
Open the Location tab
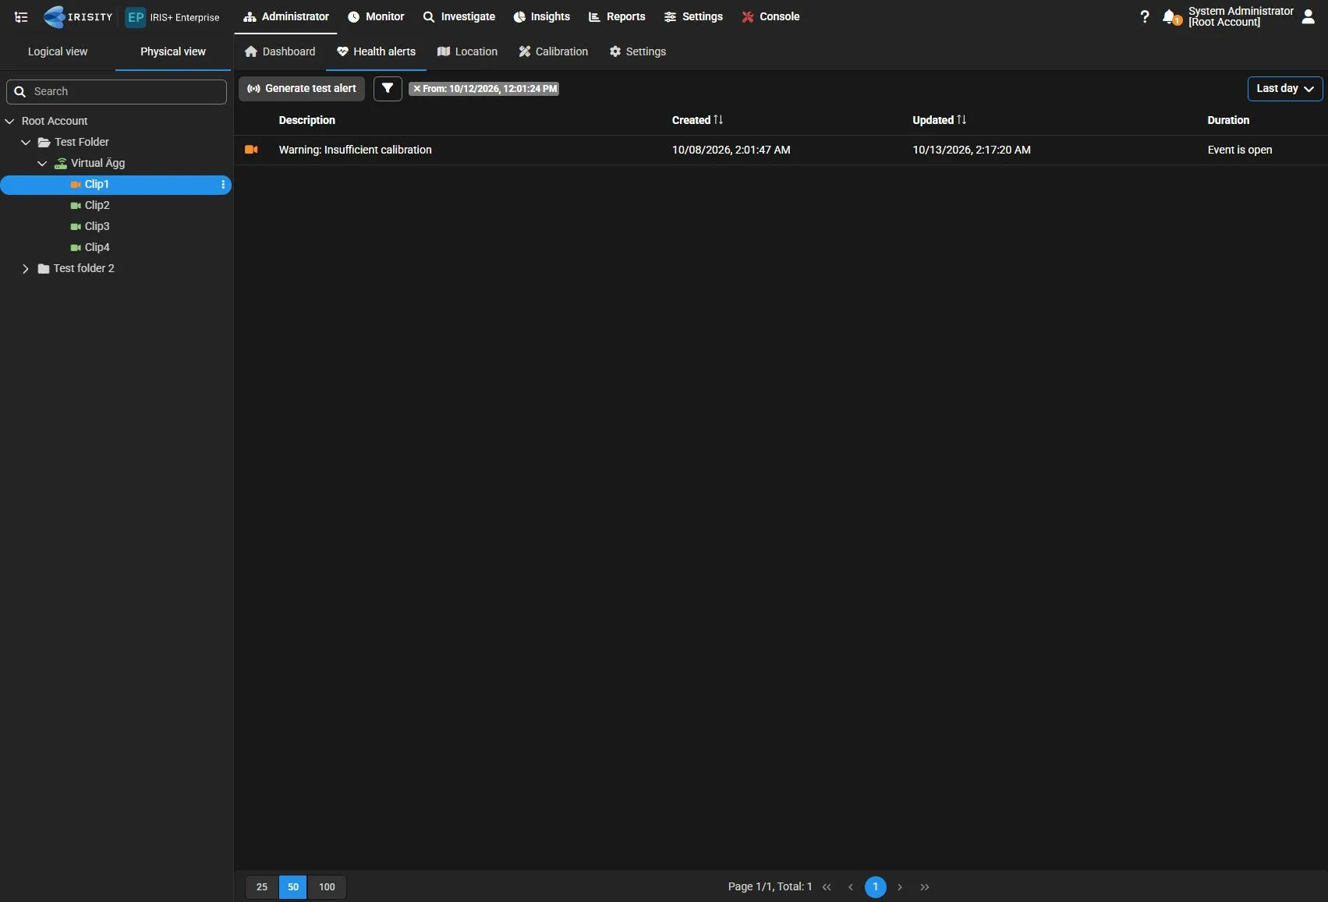pyautogui.click(x=467, y=51)
